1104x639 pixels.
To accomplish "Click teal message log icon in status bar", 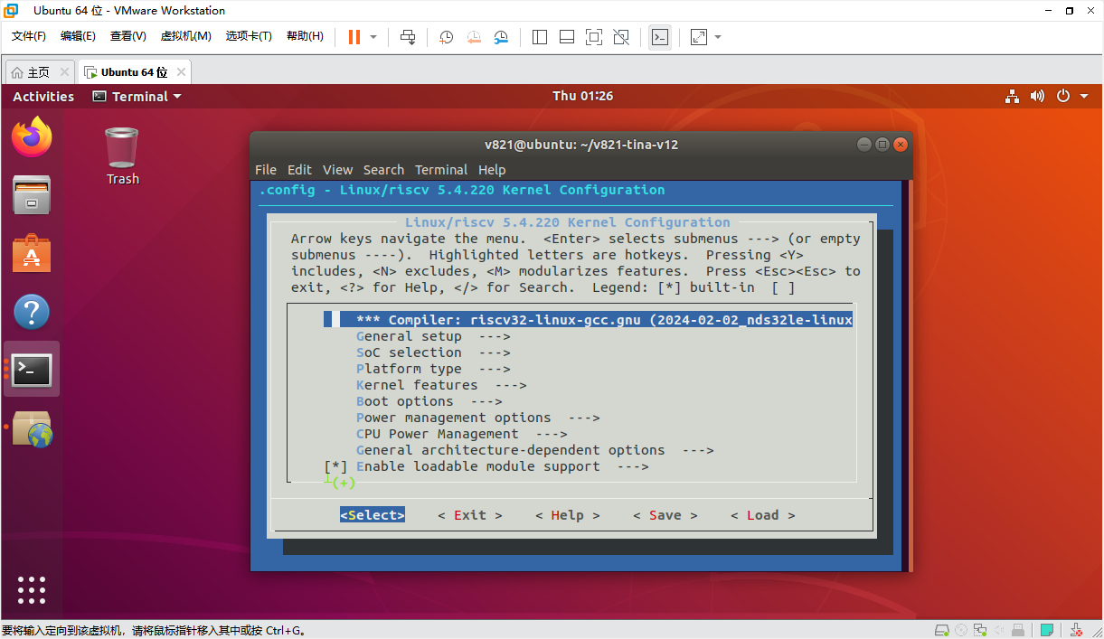I will tap(1047, 630).
